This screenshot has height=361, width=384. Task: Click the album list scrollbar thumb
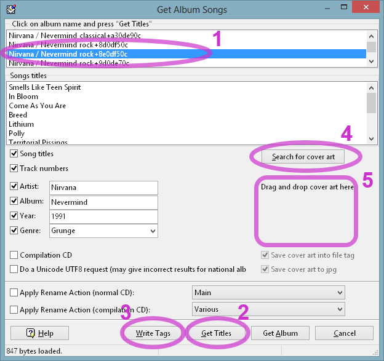coord(371,47)
